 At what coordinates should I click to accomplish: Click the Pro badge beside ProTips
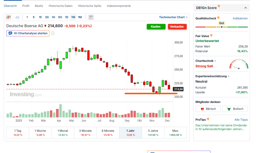208,119
